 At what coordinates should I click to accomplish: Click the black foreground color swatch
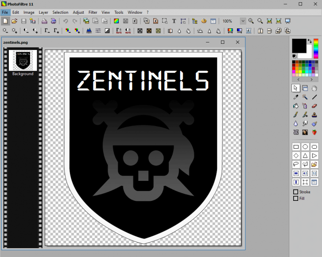pyautogui.click(x=299, y=46)
